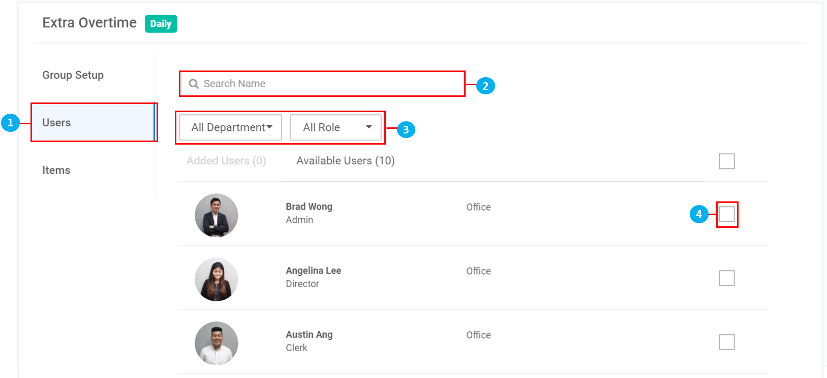Select the Users sidebar item

click(56, 123)
